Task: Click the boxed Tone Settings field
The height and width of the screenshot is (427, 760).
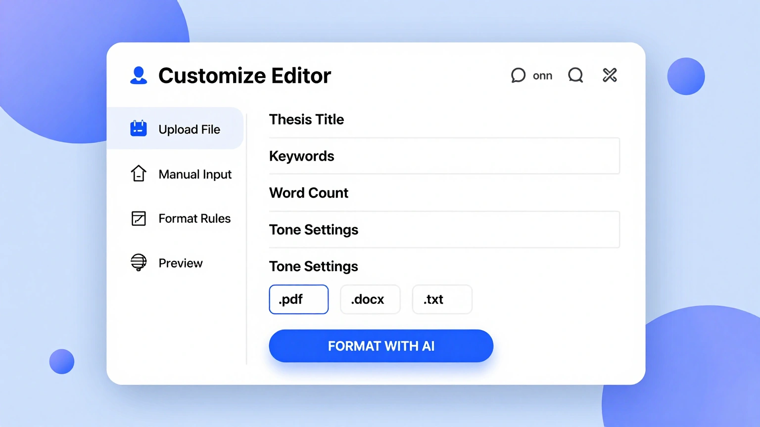Action: click(444, 230)
